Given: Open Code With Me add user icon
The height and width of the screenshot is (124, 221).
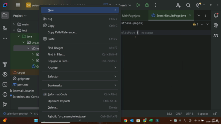Looking at the screenshot, I should (178, 5).
